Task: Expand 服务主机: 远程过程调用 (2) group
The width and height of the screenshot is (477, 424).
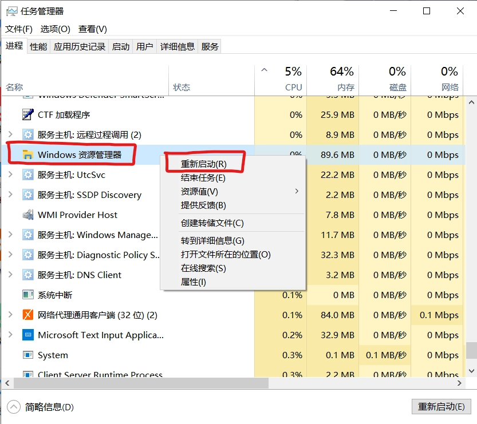Action: [10, 134]
